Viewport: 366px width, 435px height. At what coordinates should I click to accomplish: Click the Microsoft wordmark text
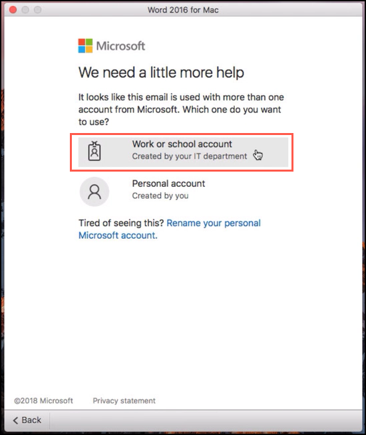tap(120, 46)
